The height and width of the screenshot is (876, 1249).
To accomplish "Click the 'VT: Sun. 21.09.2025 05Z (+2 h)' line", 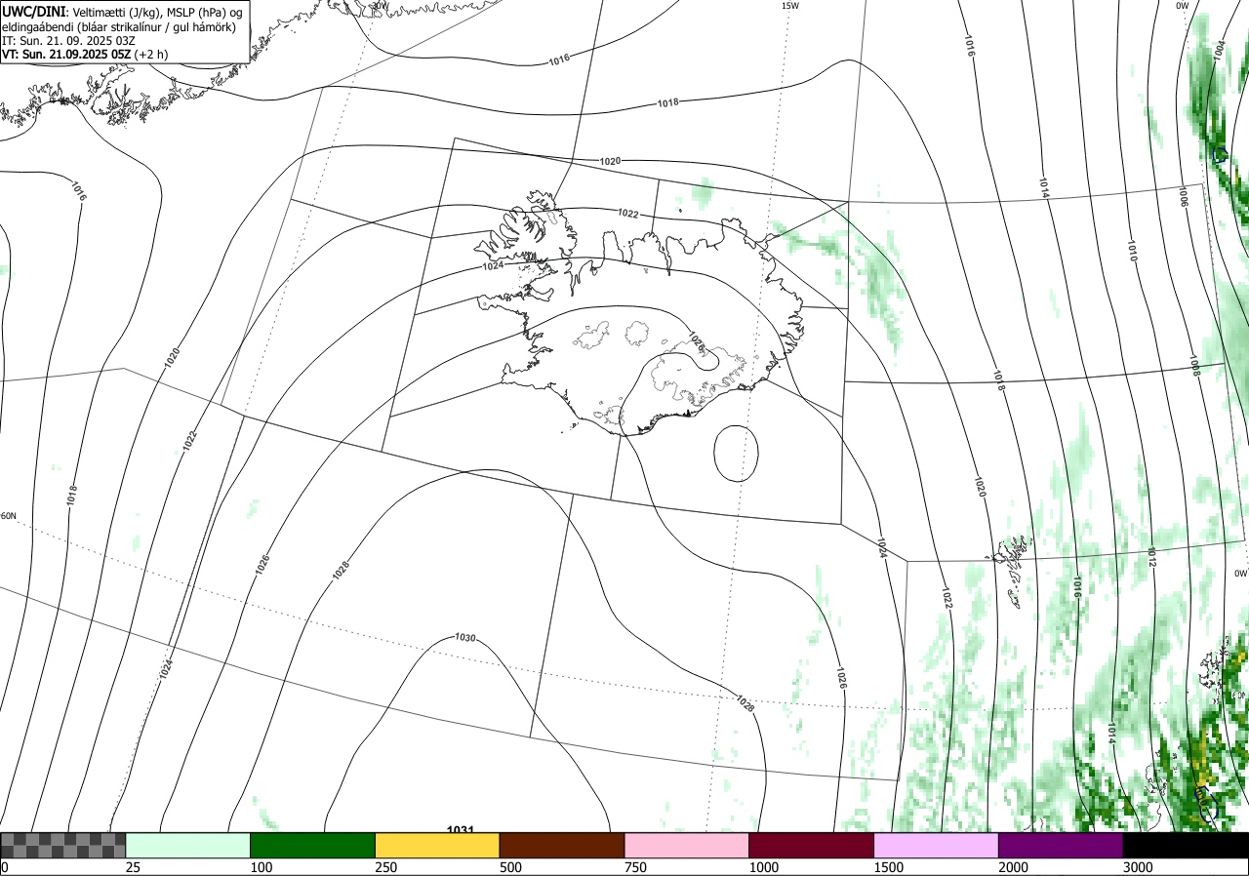I will tap(85, 55).
